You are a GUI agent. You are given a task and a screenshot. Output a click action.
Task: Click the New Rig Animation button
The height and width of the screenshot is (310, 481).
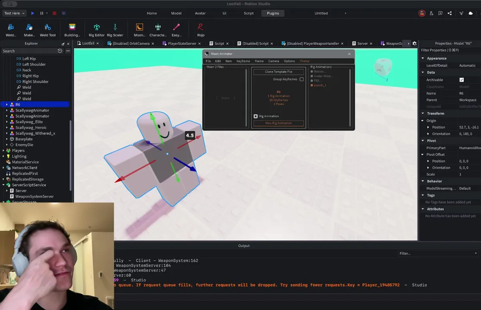[x=278, y=123]
